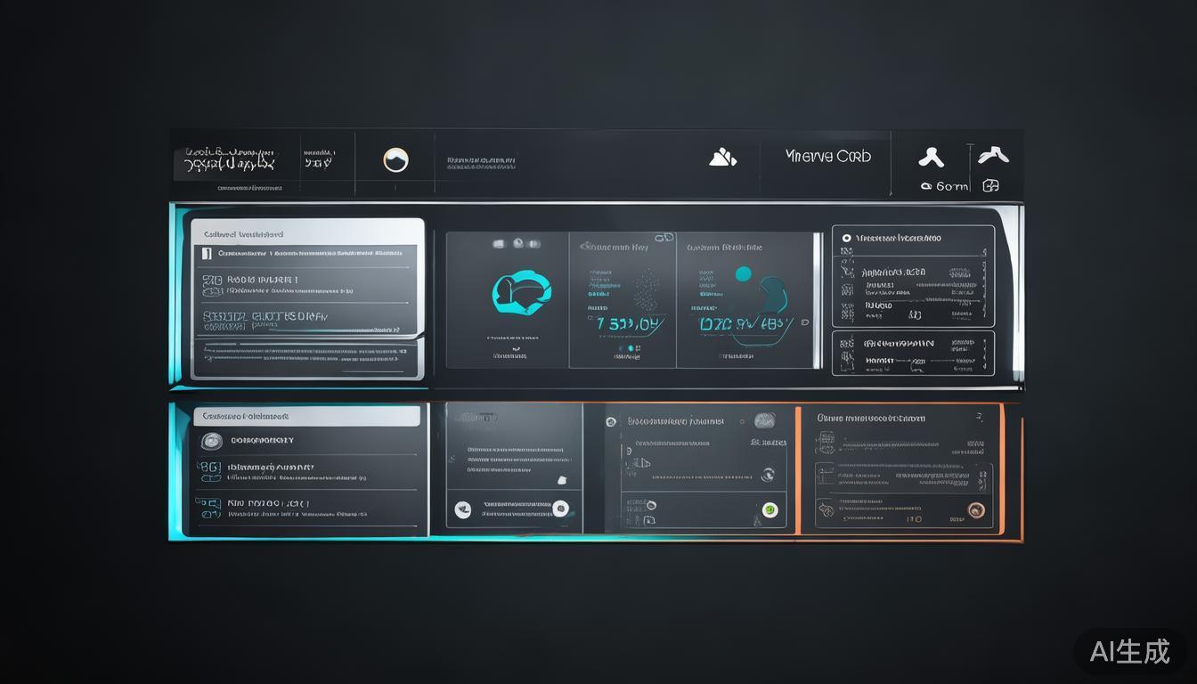Open the gray header bar of lower-left panel
This screenshot has height=684, width=1197.
(x=306, y=416)
